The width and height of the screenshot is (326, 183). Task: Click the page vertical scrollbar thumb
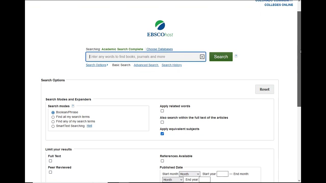(x=299, y=59)
